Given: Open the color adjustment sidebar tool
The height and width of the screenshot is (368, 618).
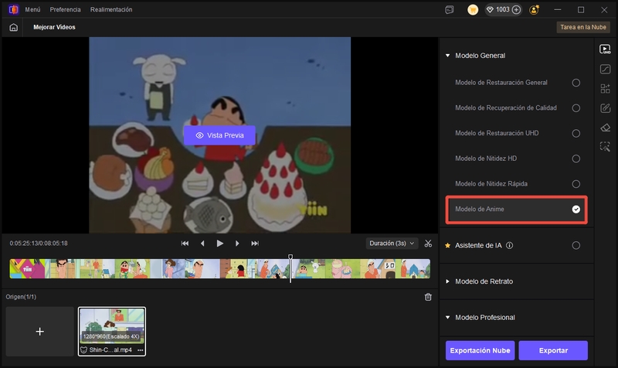Looking at the screenshot, I should (605, 69).
